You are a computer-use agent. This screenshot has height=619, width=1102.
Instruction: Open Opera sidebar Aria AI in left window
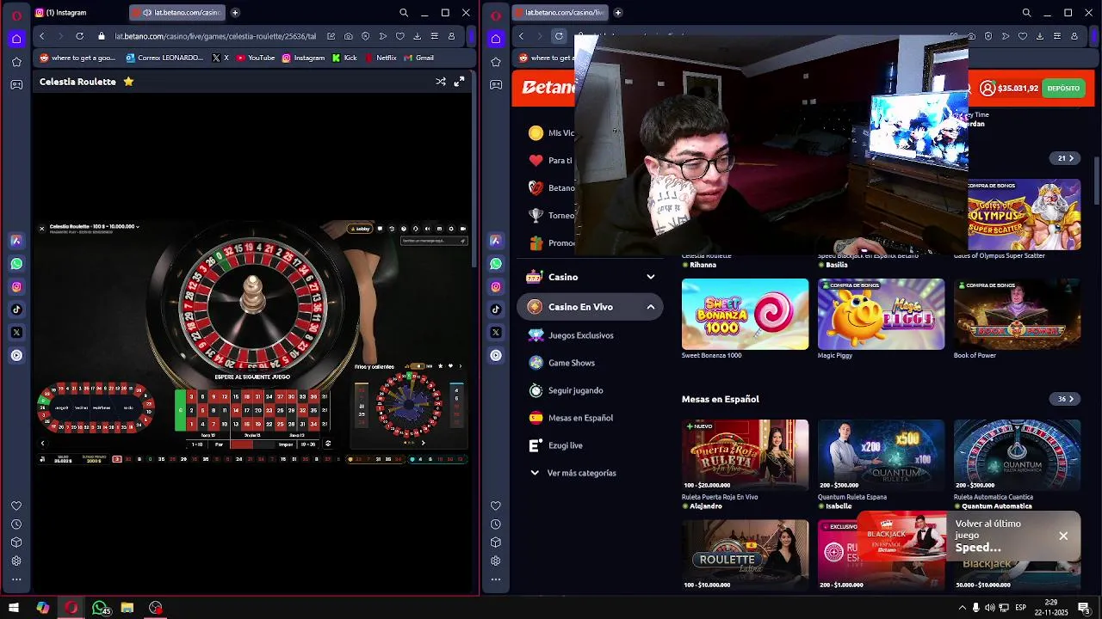(16, 241)
